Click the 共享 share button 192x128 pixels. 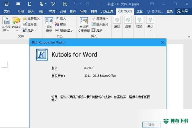coord(183,12)
